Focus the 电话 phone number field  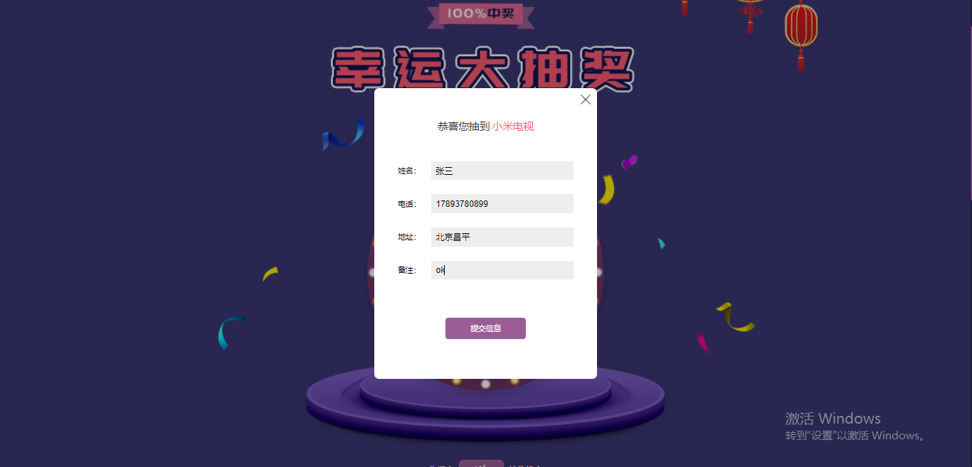502,204
